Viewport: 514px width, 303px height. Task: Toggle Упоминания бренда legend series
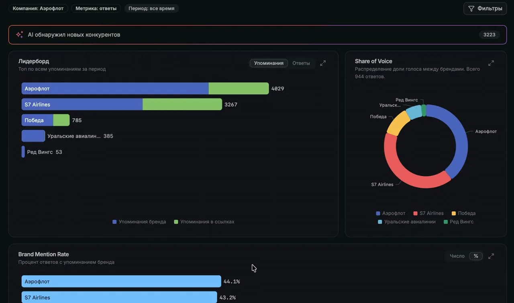[x=139, y=222]
